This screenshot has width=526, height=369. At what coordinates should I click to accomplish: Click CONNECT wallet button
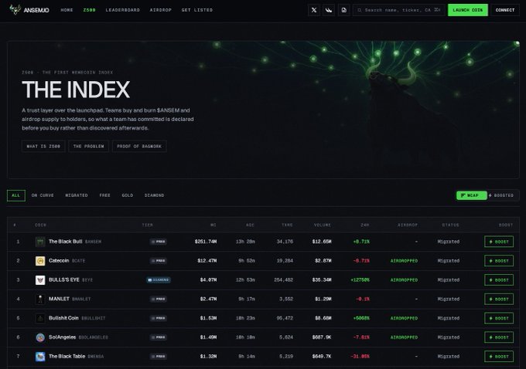coord(505,10)
